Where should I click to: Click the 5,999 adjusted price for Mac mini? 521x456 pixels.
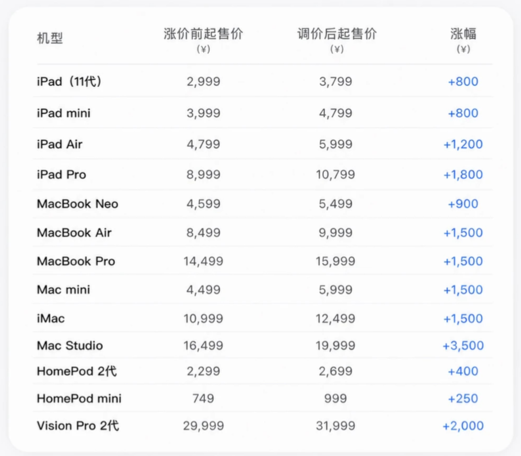(x=336, y=290)
